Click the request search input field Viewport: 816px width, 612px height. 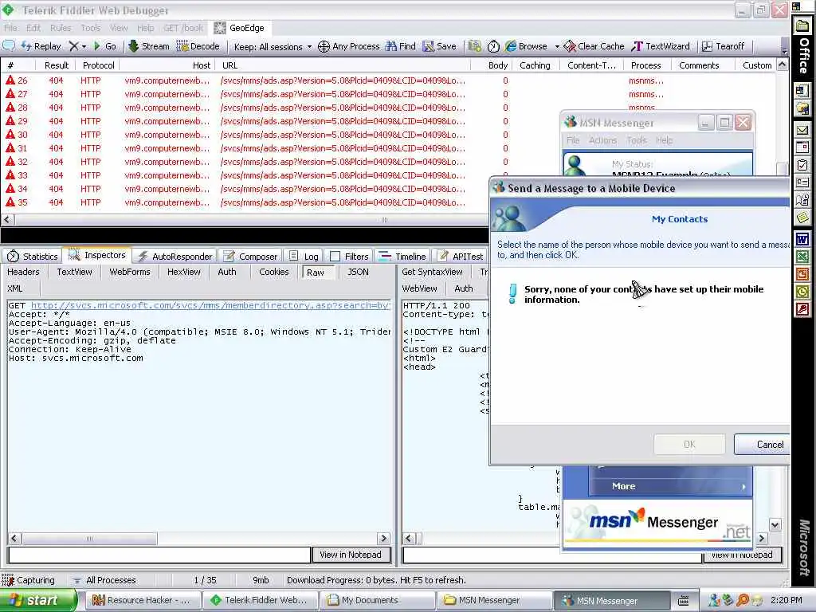[159, 555]
